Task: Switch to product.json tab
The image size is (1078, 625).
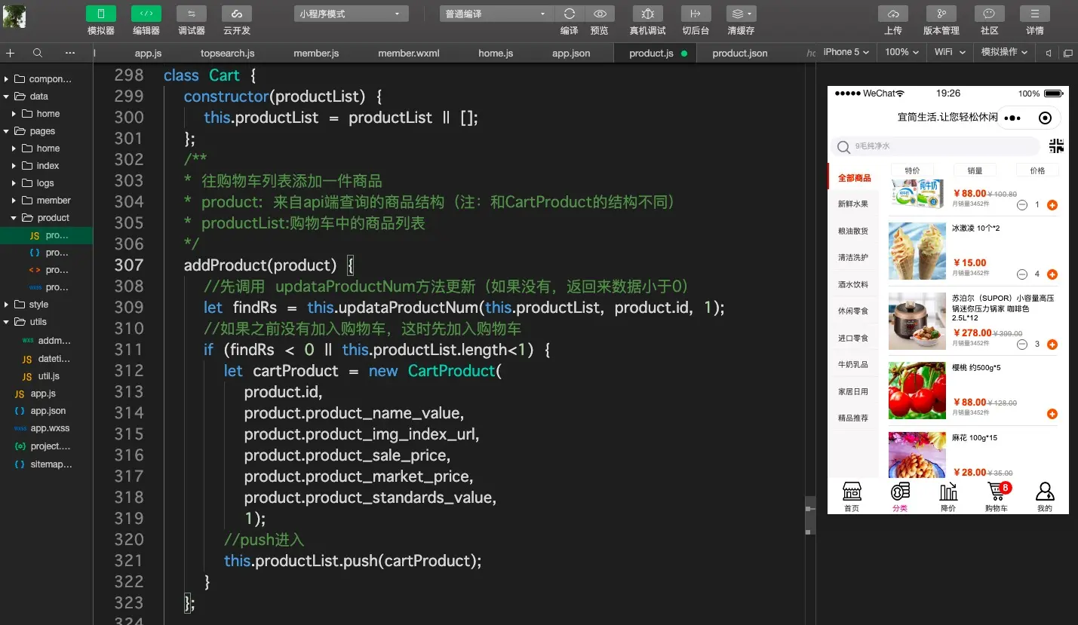Action: tap(740, 54)
